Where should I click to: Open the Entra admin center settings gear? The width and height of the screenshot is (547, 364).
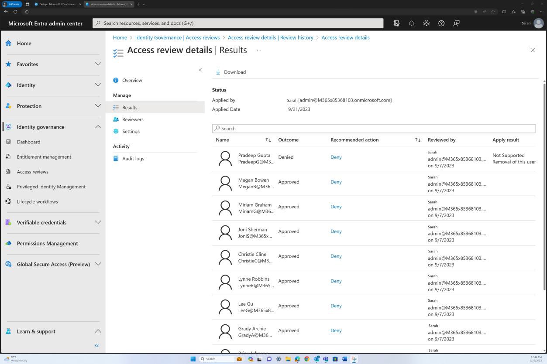tap(426, 23)
